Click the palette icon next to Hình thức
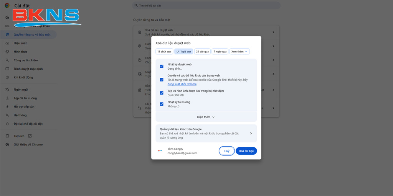 pyautogui.click(x=7, y=52)
